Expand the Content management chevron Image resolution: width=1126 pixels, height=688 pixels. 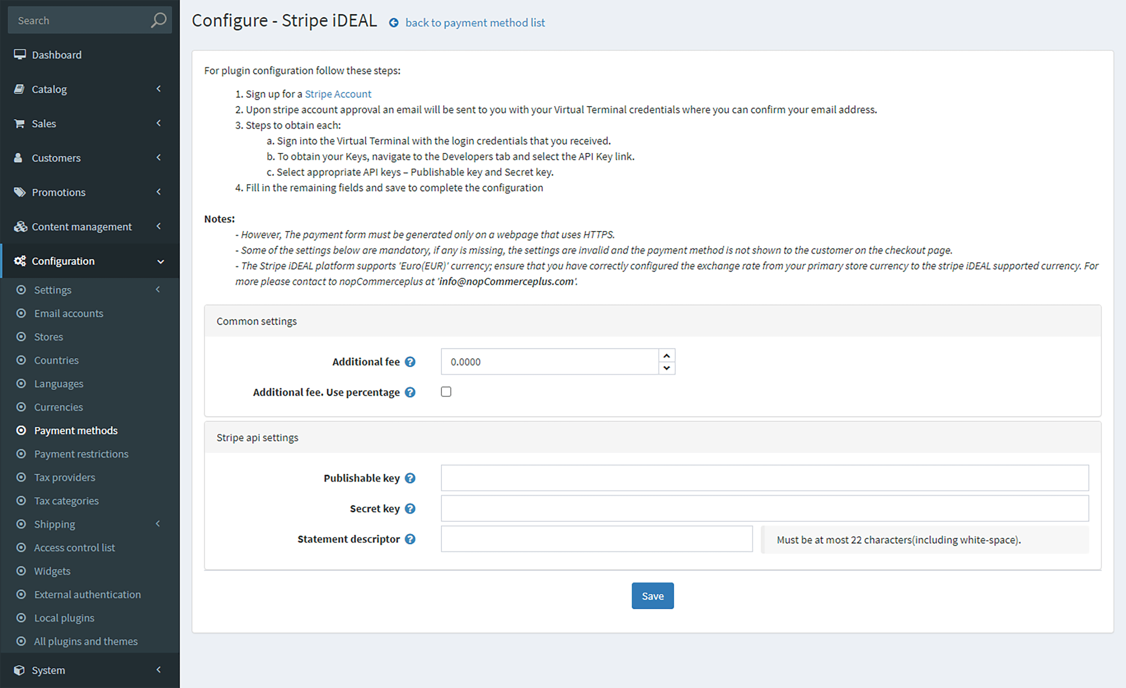click(158, 226)
